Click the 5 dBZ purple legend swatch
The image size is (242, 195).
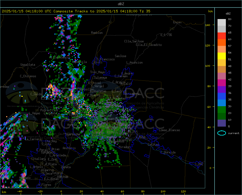222,123
